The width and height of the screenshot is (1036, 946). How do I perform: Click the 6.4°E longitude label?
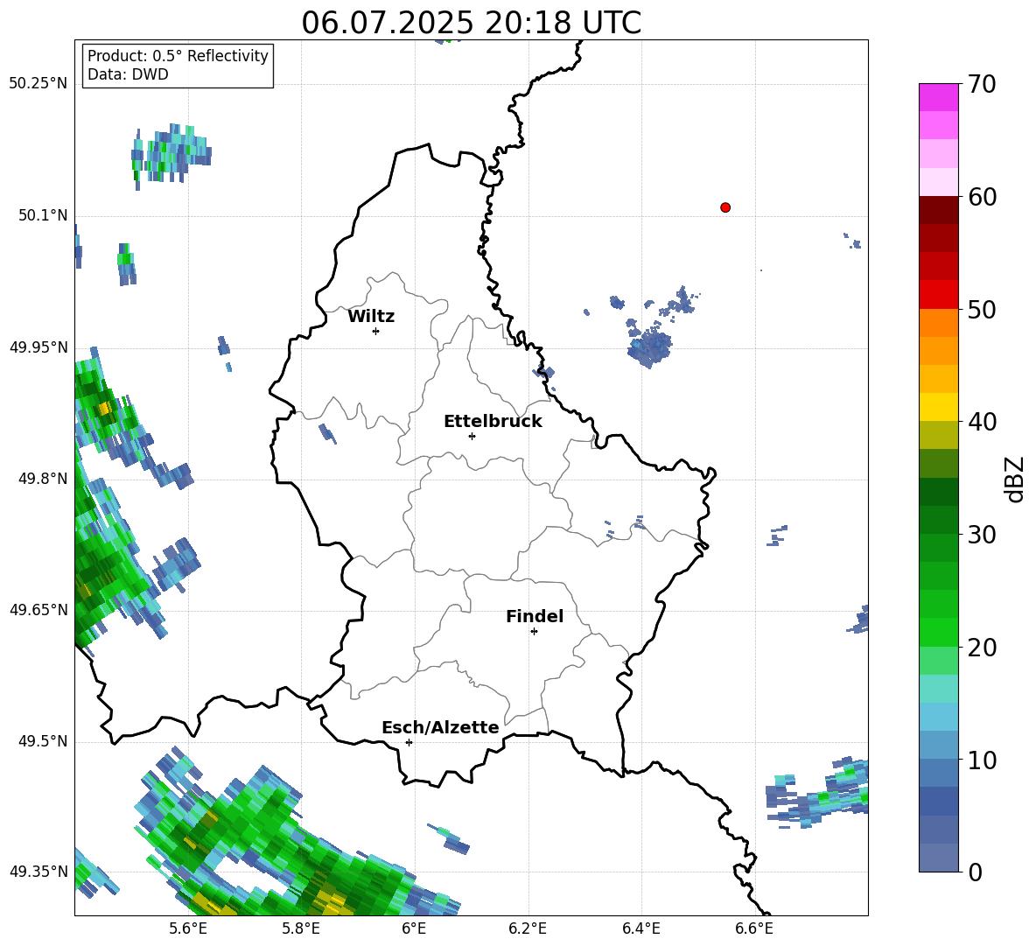click(x=640, y=928)
